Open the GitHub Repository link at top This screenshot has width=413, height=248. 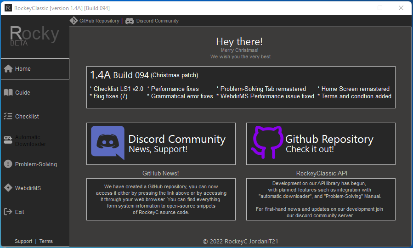click(99, 21)
